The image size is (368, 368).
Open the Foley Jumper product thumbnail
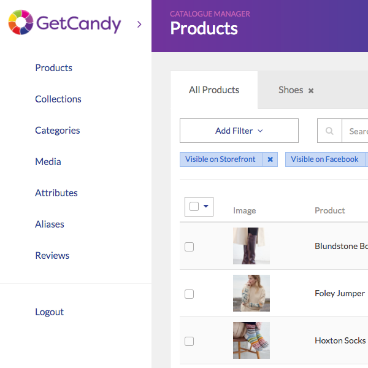(251, 293)
